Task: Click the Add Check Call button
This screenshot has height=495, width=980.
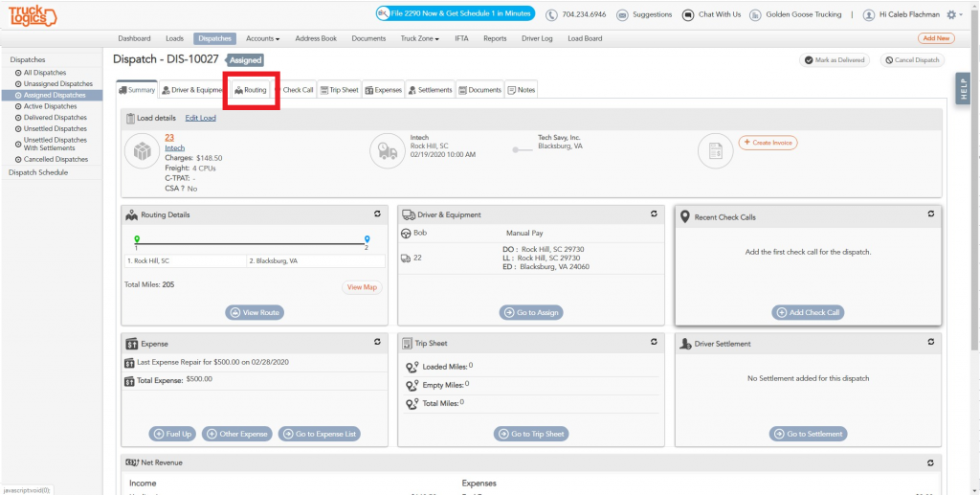Action: [x=808, y=312]
